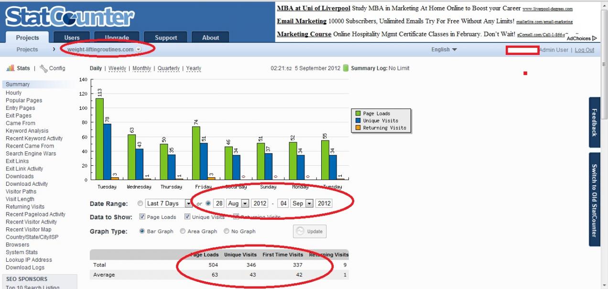
Task: Click the Projects breadcrumb link
Action: tap(27, 50)
